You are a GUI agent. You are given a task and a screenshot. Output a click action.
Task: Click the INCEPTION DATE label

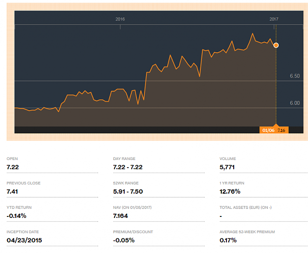tap(23, 232)
